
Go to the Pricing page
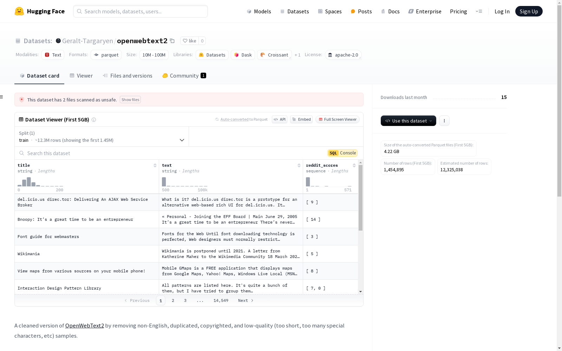pyautogui.click(x=458, y=11)
